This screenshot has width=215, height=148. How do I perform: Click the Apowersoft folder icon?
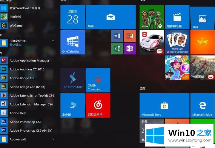[x=4, y=139]
